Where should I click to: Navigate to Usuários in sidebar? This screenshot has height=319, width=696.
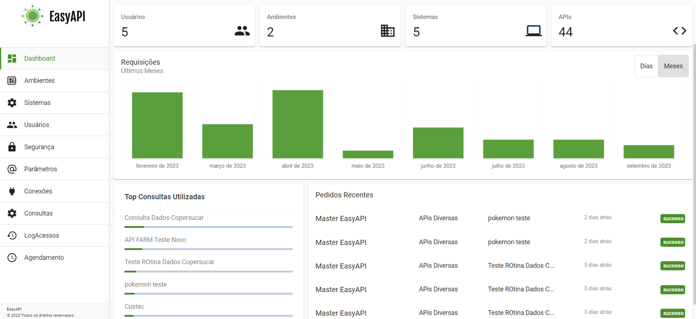[x=54, y=125]
